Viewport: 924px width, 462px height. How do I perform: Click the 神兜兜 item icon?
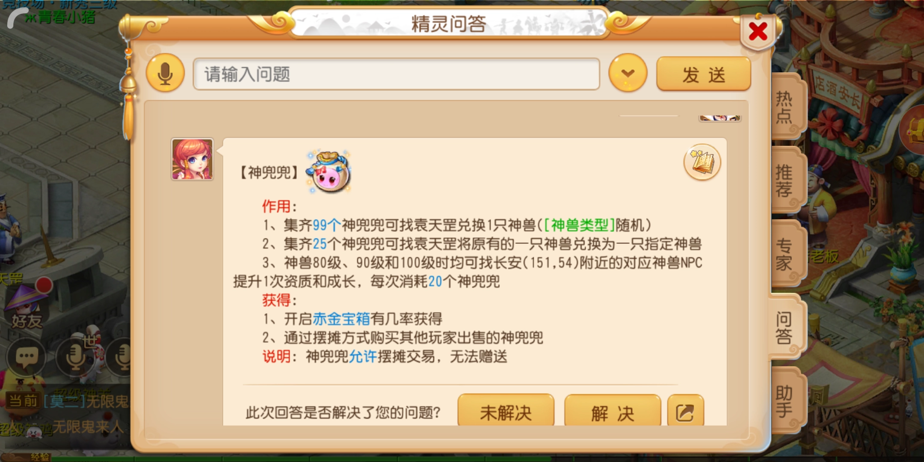coord(329,172)
